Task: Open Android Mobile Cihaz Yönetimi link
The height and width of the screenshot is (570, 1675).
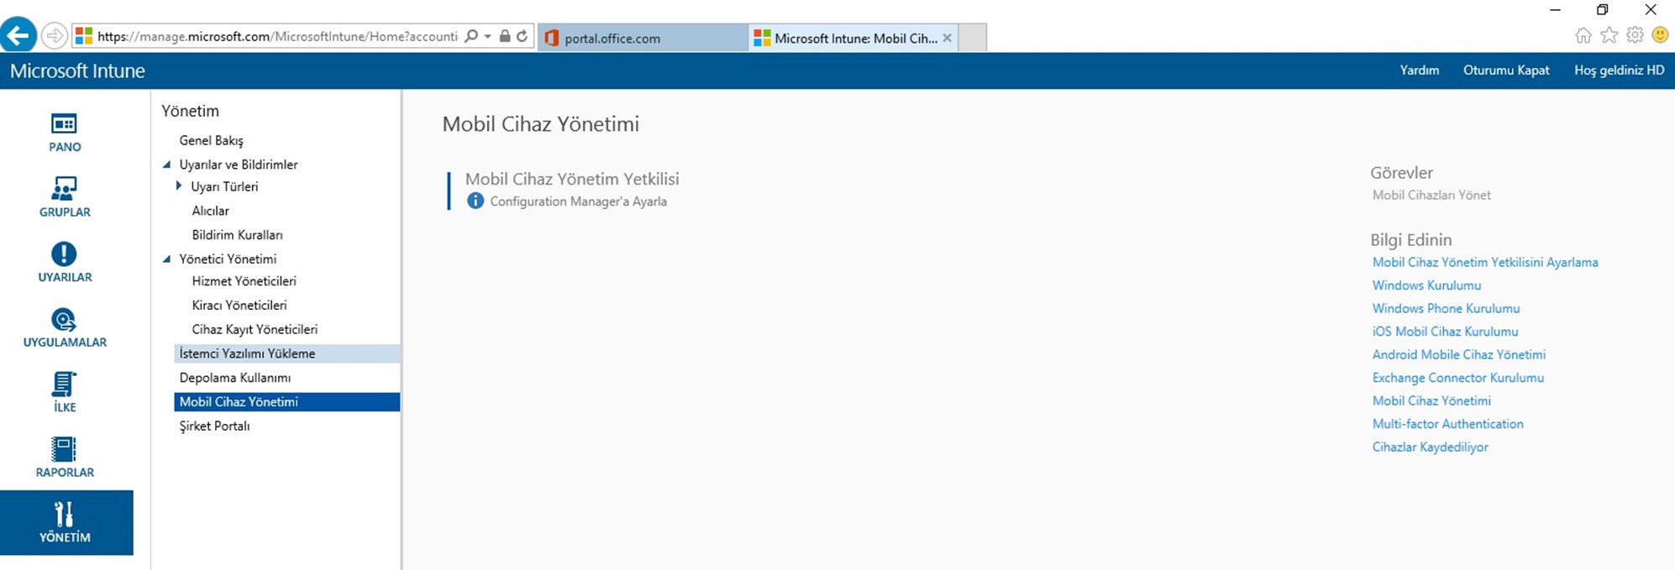Action: [x=1459, y=355]
